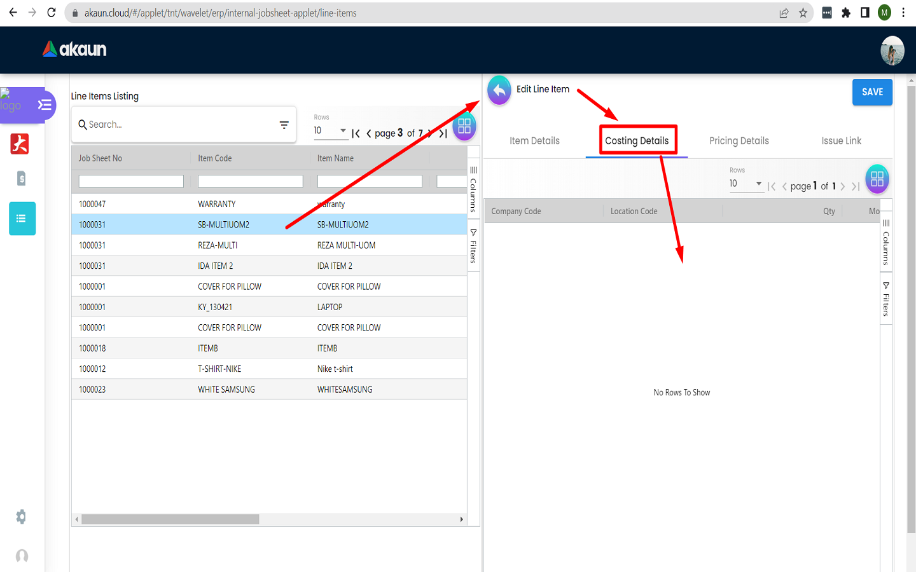This screenshot has height=572, width=916.
Task: Go to next page in Costing Details grid
Action: [x=843, y=186]
